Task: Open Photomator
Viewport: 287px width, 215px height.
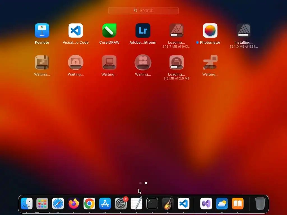Action: [210, 31]
